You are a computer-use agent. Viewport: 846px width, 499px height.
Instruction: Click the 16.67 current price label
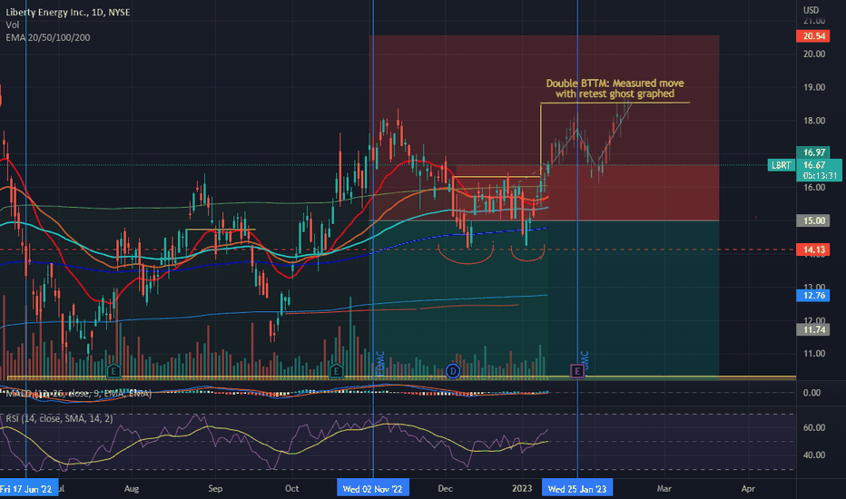point(813,165)
